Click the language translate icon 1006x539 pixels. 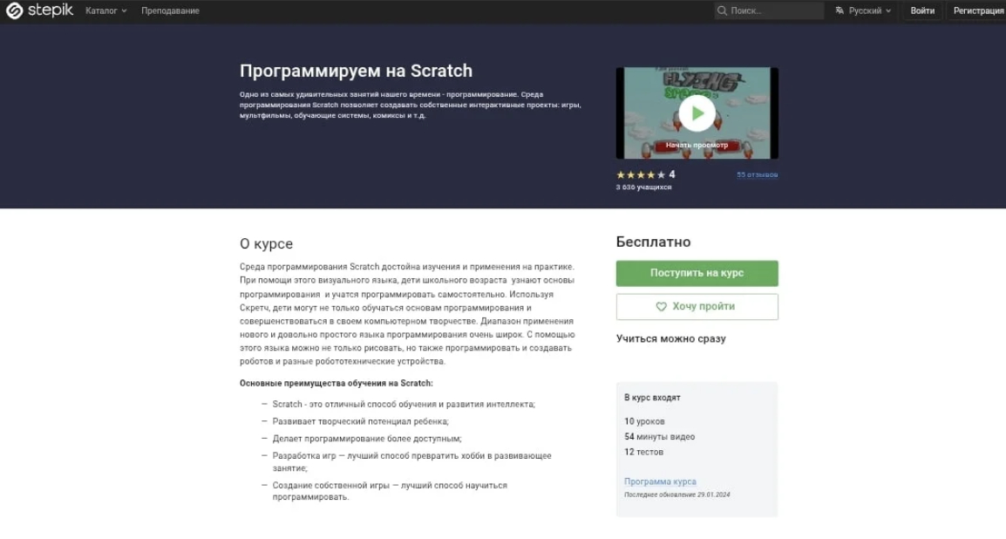[x=839, y=11]
